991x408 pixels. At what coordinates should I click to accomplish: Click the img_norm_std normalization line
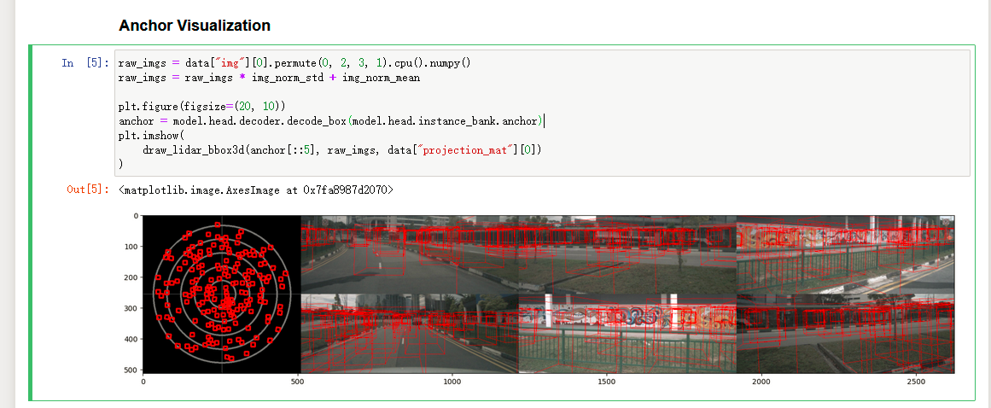pyautogui.click(x=269, y=78)
